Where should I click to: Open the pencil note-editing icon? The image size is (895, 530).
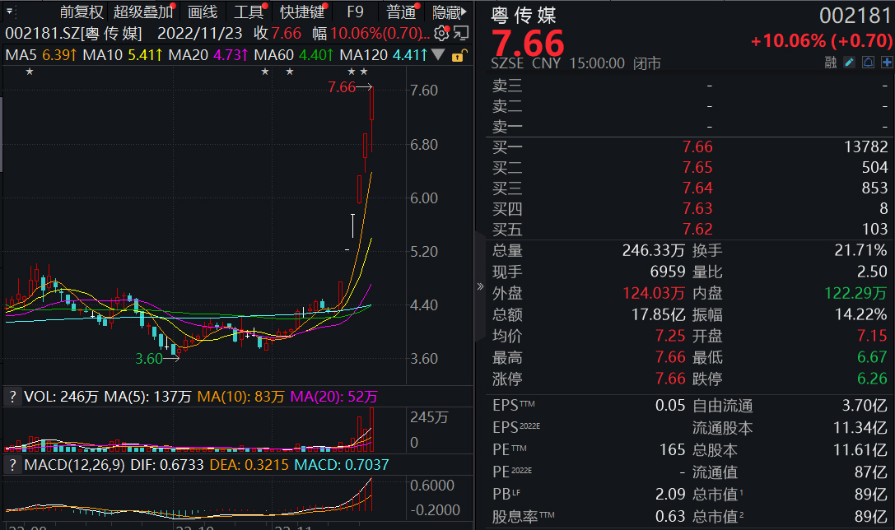[848, 61]
